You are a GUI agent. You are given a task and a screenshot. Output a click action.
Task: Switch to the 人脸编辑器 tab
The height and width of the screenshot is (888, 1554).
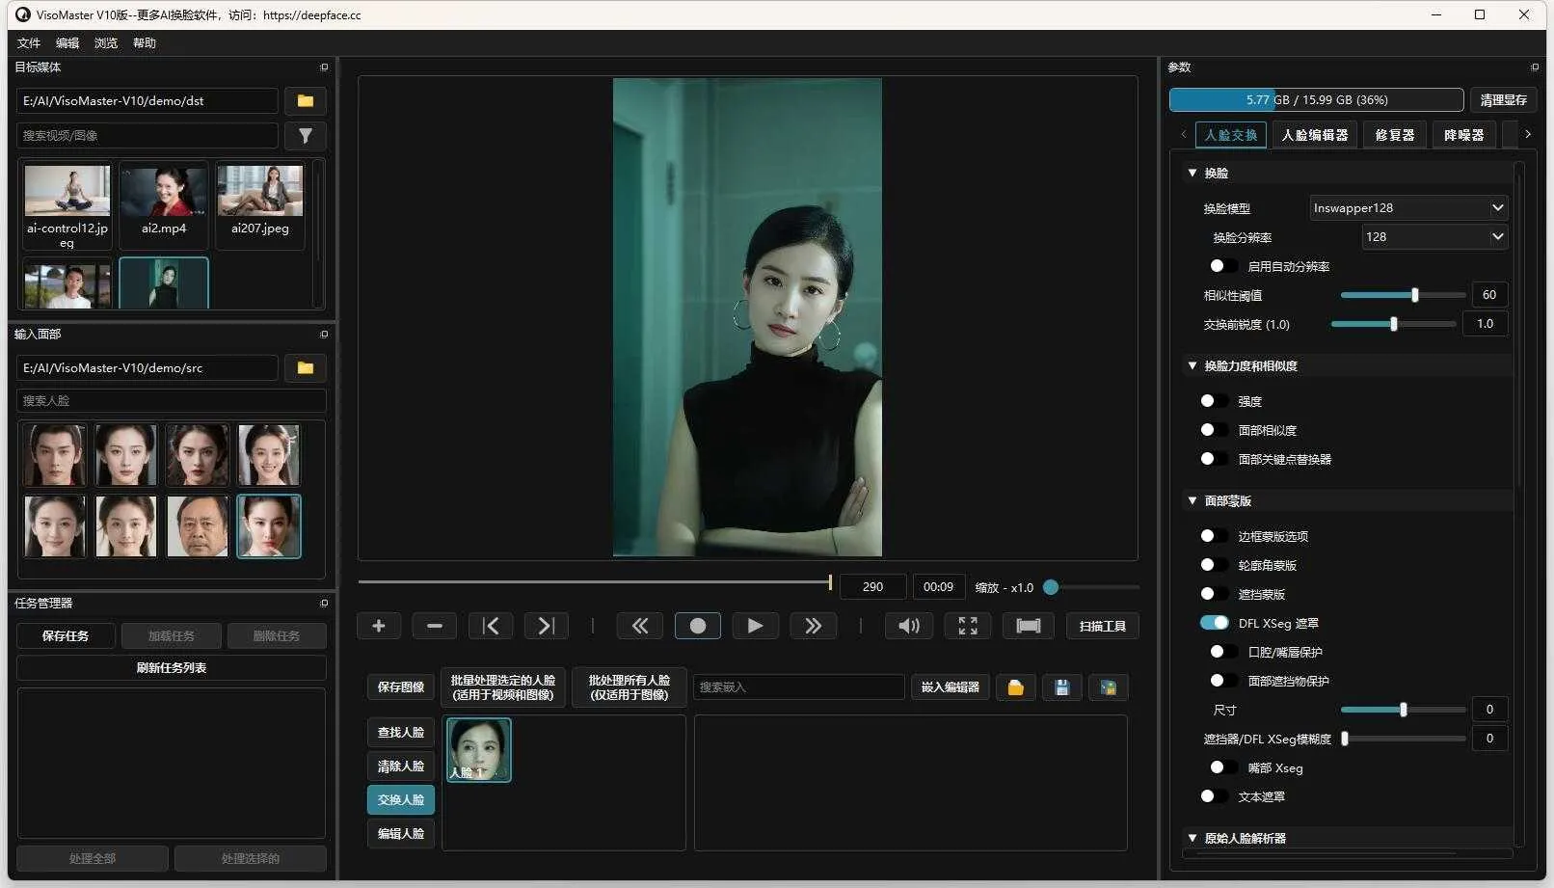tap(1315, 135)
